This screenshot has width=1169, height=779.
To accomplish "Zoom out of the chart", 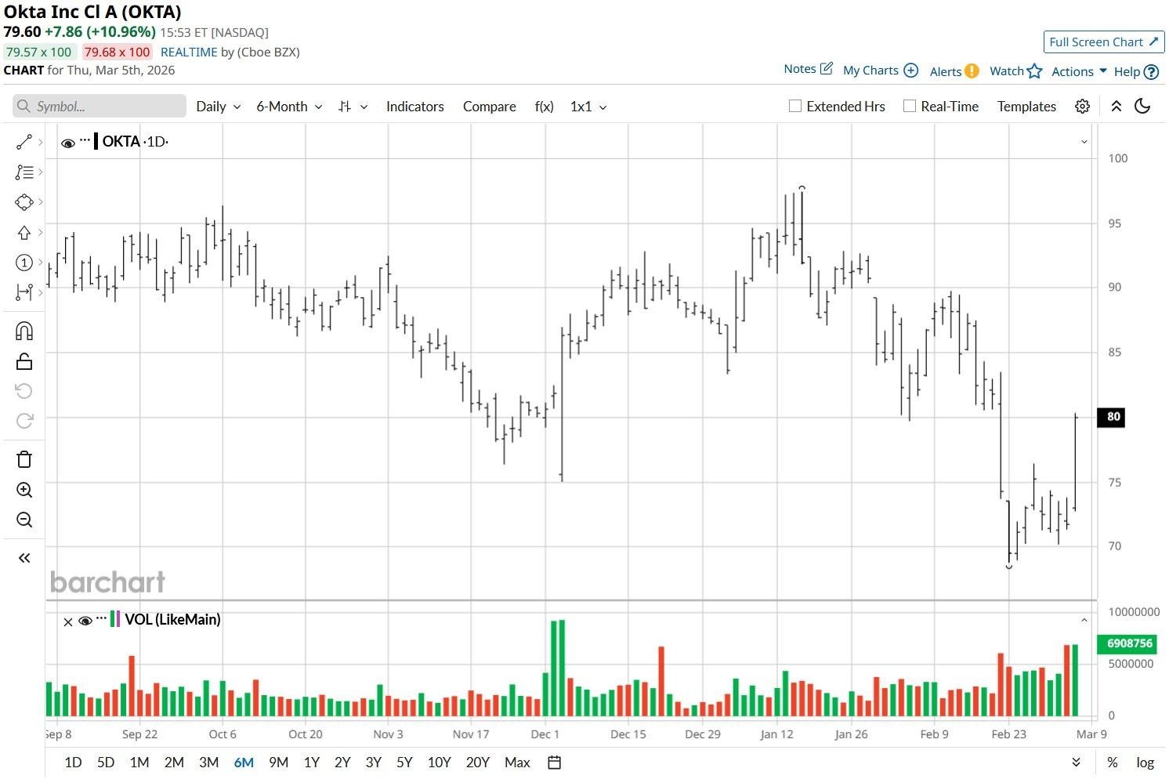I will 24,520.
